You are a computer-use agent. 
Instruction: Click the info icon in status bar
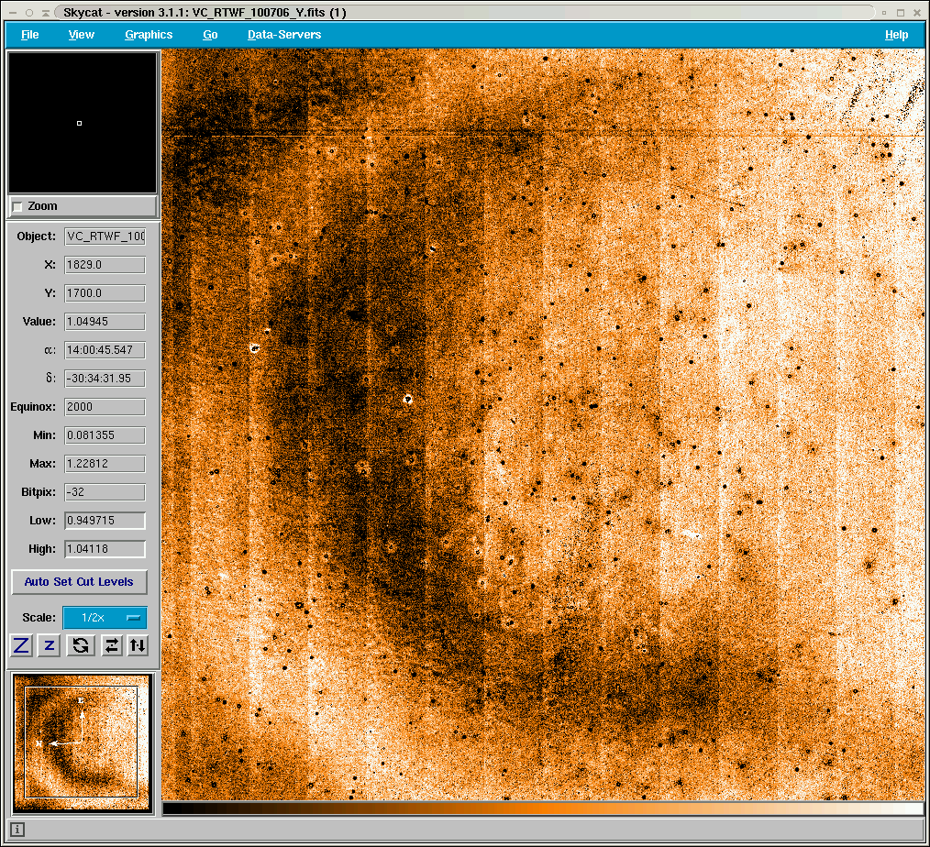[x=17, y=830]
